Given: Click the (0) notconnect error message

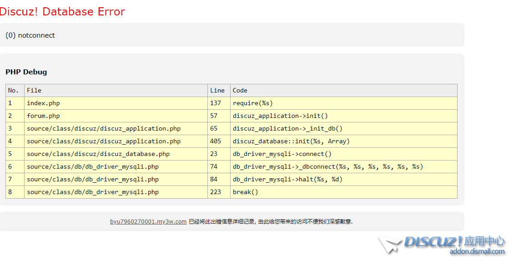Looking at the screenshot, I should 30,35.
